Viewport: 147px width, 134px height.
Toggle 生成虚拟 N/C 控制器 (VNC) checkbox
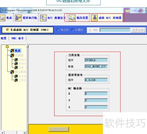8,30
